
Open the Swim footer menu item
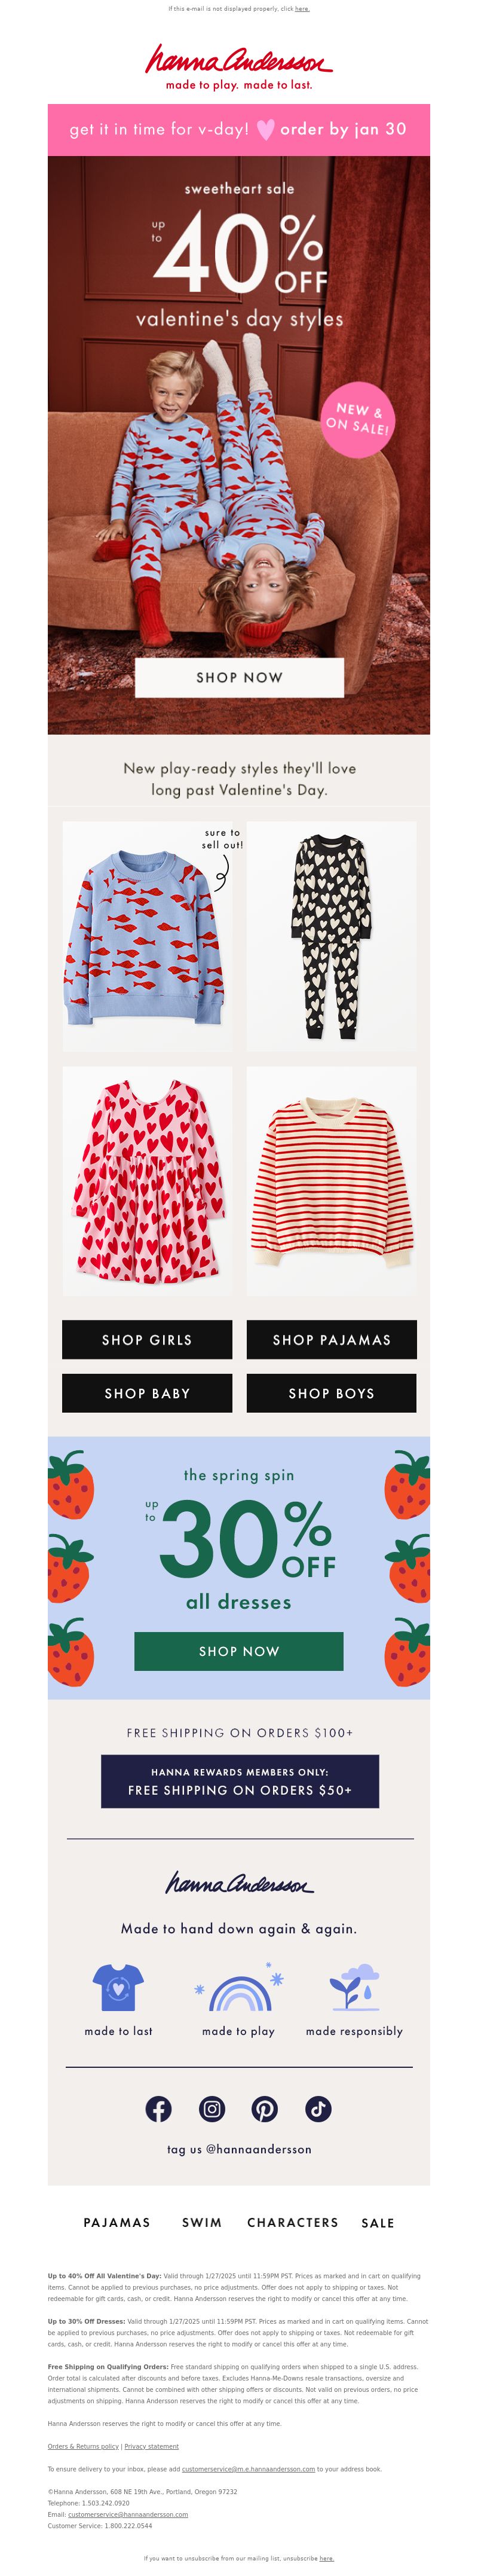point(202,2222)
